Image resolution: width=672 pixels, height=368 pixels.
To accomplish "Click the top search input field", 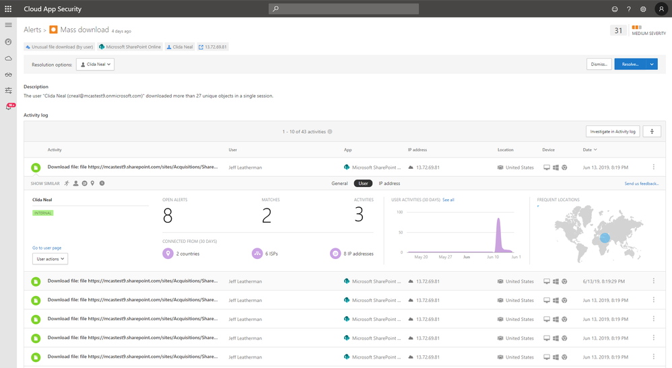I will (x=343, y=9).
